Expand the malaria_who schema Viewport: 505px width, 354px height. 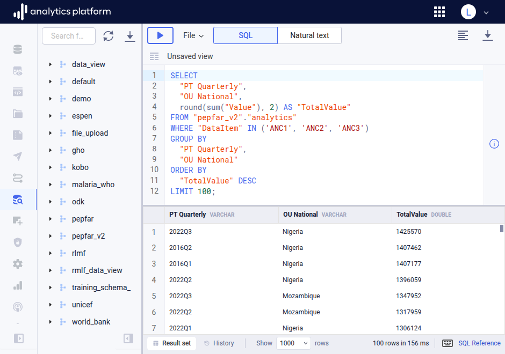click(x=50, y=185)
